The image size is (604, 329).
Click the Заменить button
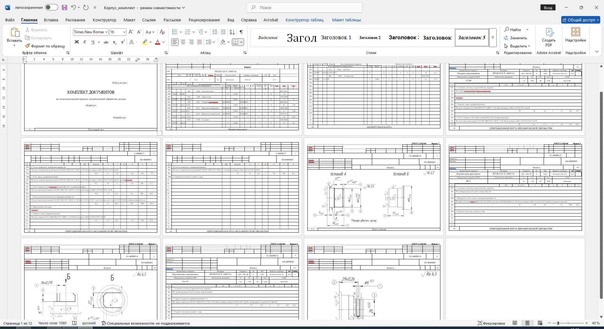coord(515,38)
